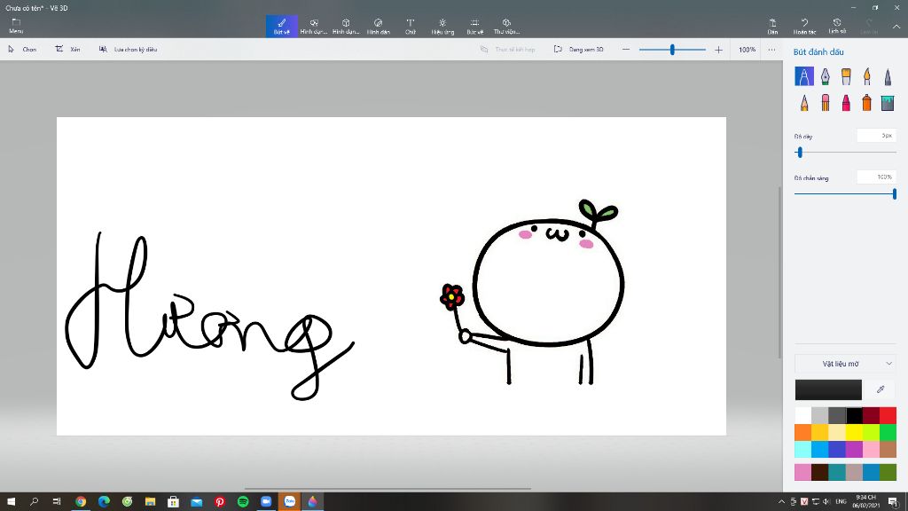Select the Oil brush tool
The height and width of the screenshot is (511, 908).
pos(846,76)
